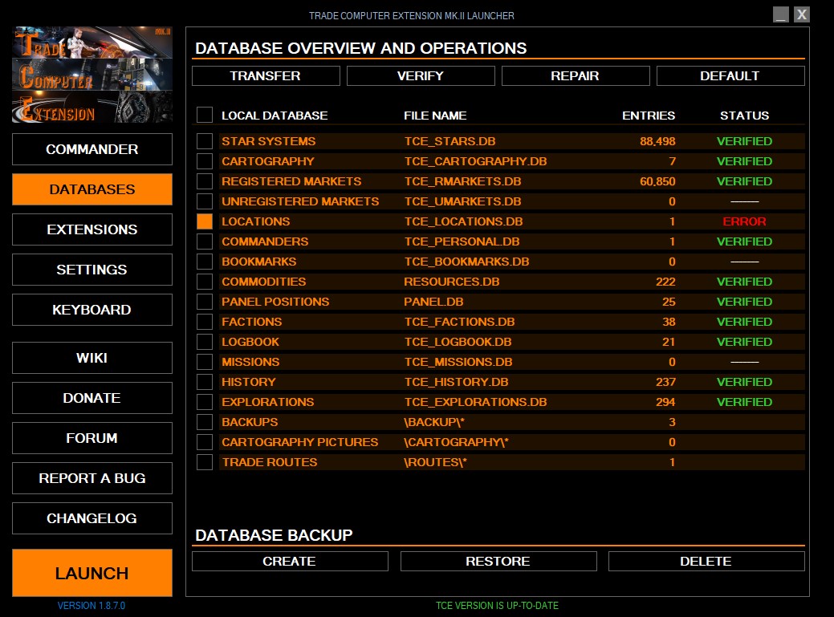The width and height of the screenshot is (834, 617).
Task: Click the Logbook row label
Action: click(x=250, y=343)
